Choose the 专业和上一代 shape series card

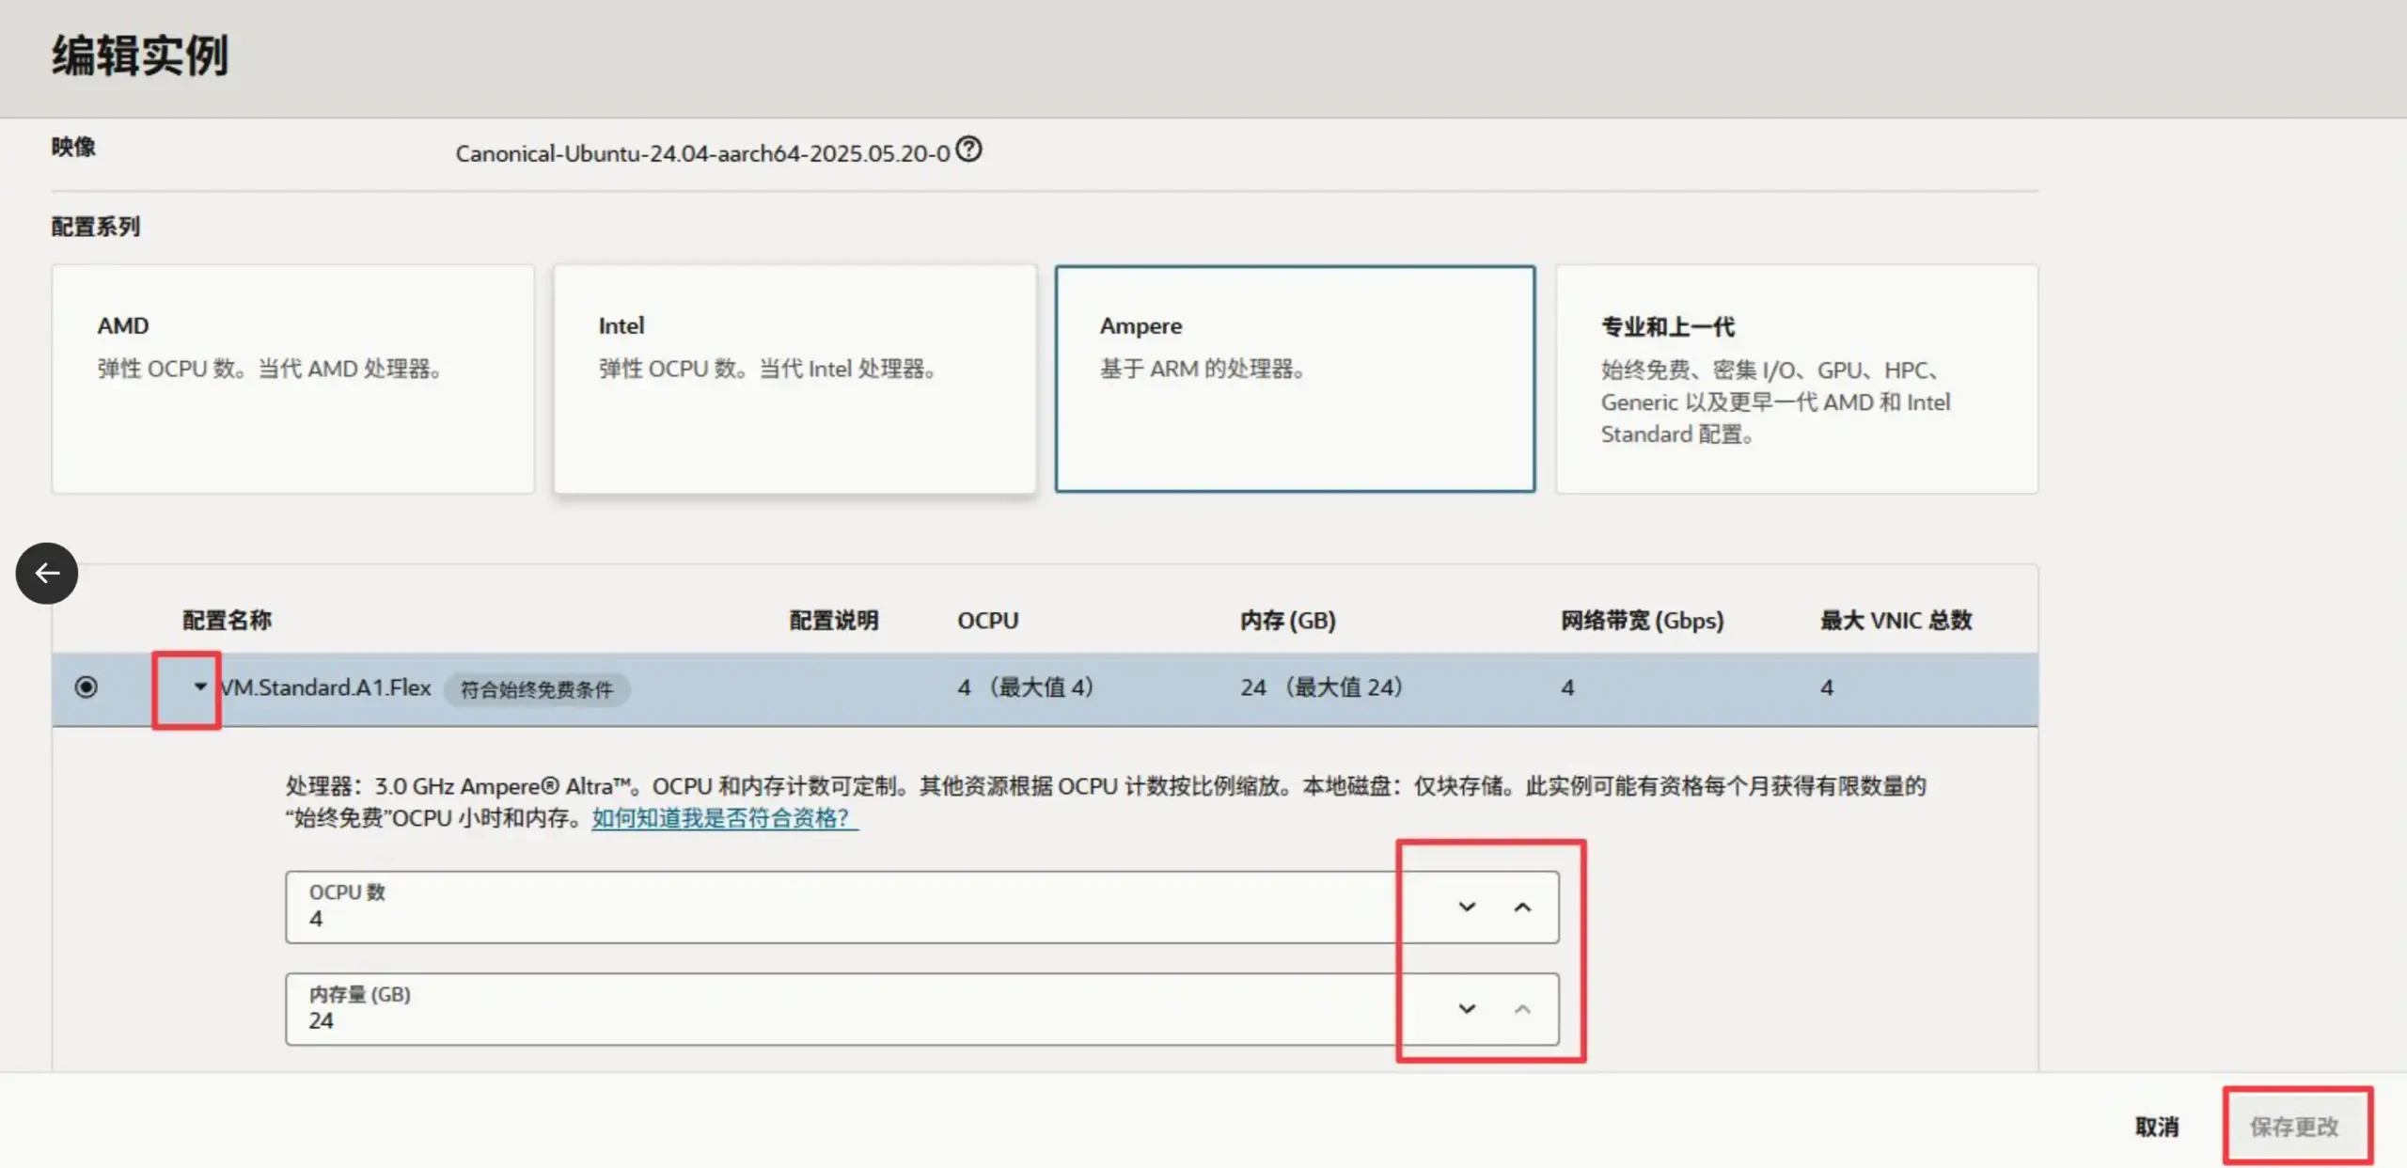click(1797, 379)
